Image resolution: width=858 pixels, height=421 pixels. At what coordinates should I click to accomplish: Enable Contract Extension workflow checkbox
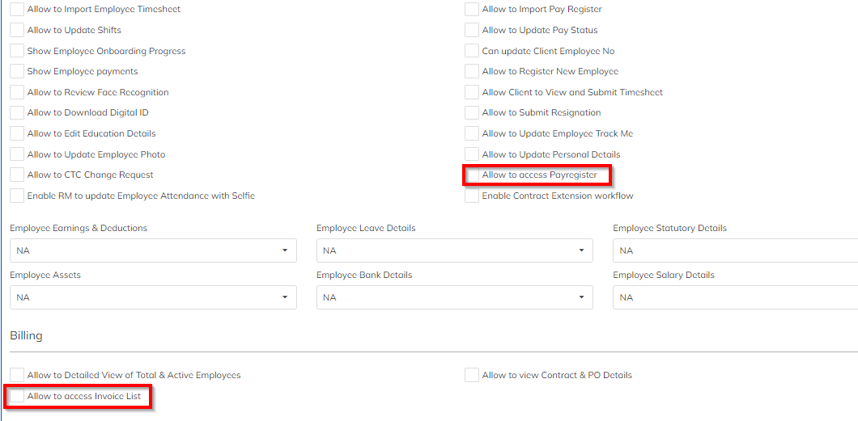tap(472, 196)
